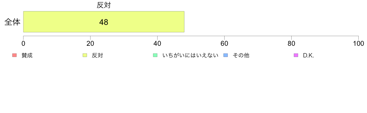Click the magenta D.K. legend swatch
This screenshot has height=113, width=367.
pyautogui.click(x=296, y=55)
